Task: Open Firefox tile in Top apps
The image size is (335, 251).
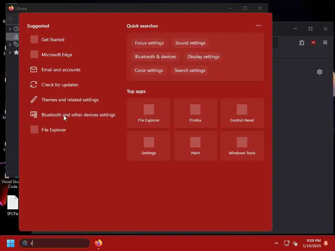Action: [195, 113]
